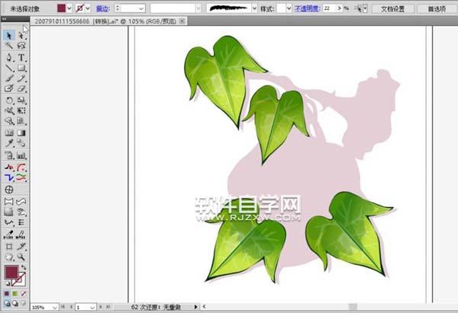Select the Rotate tool
The height and width of the screenshot is (313, 458).
click(x=9, y=101)
